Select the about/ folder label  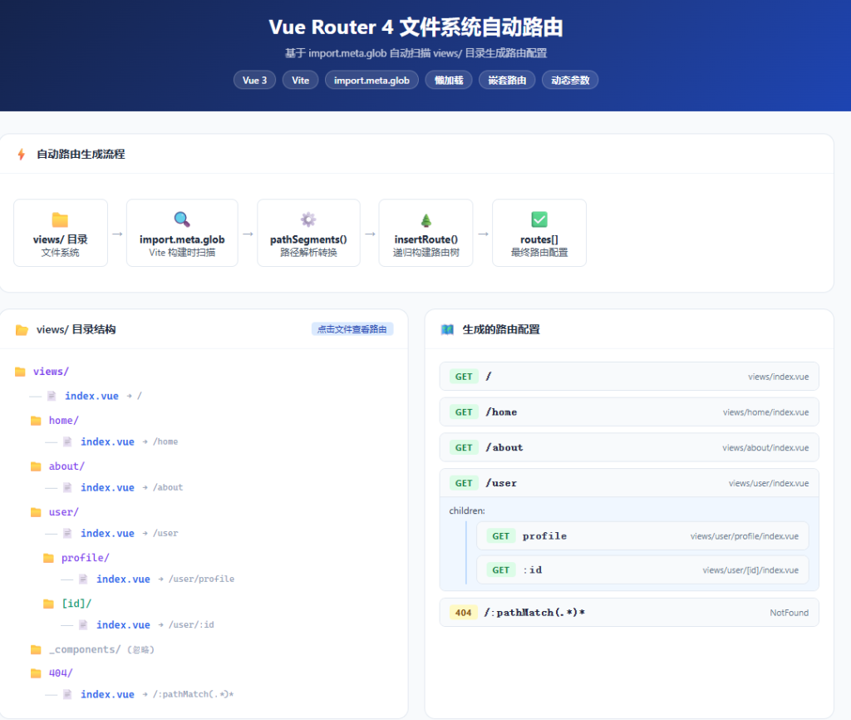click(x=66, y=466)
